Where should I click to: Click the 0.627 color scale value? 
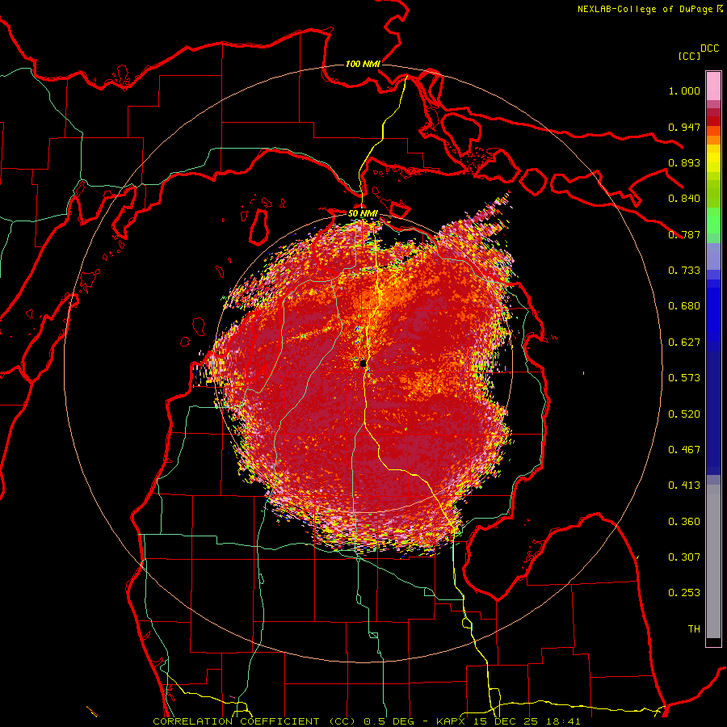(x=684, y=342)
